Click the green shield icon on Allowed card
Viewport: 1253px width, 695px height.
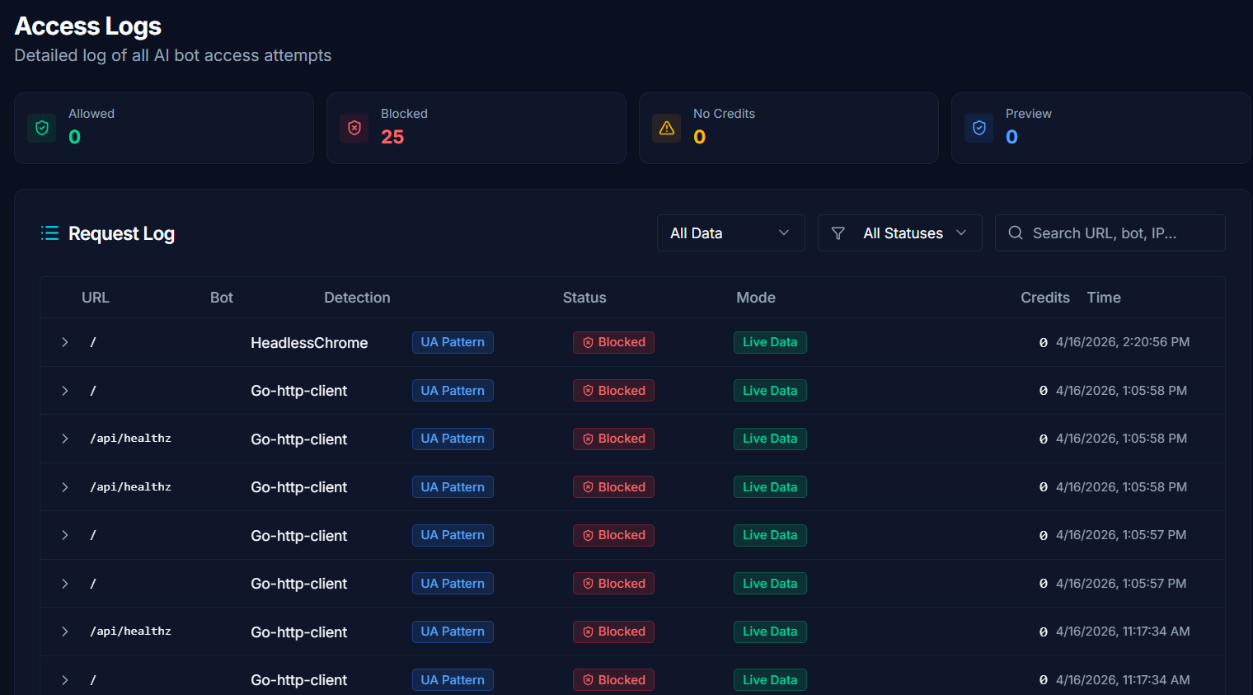pyautogui.click(x=42, y=128)
